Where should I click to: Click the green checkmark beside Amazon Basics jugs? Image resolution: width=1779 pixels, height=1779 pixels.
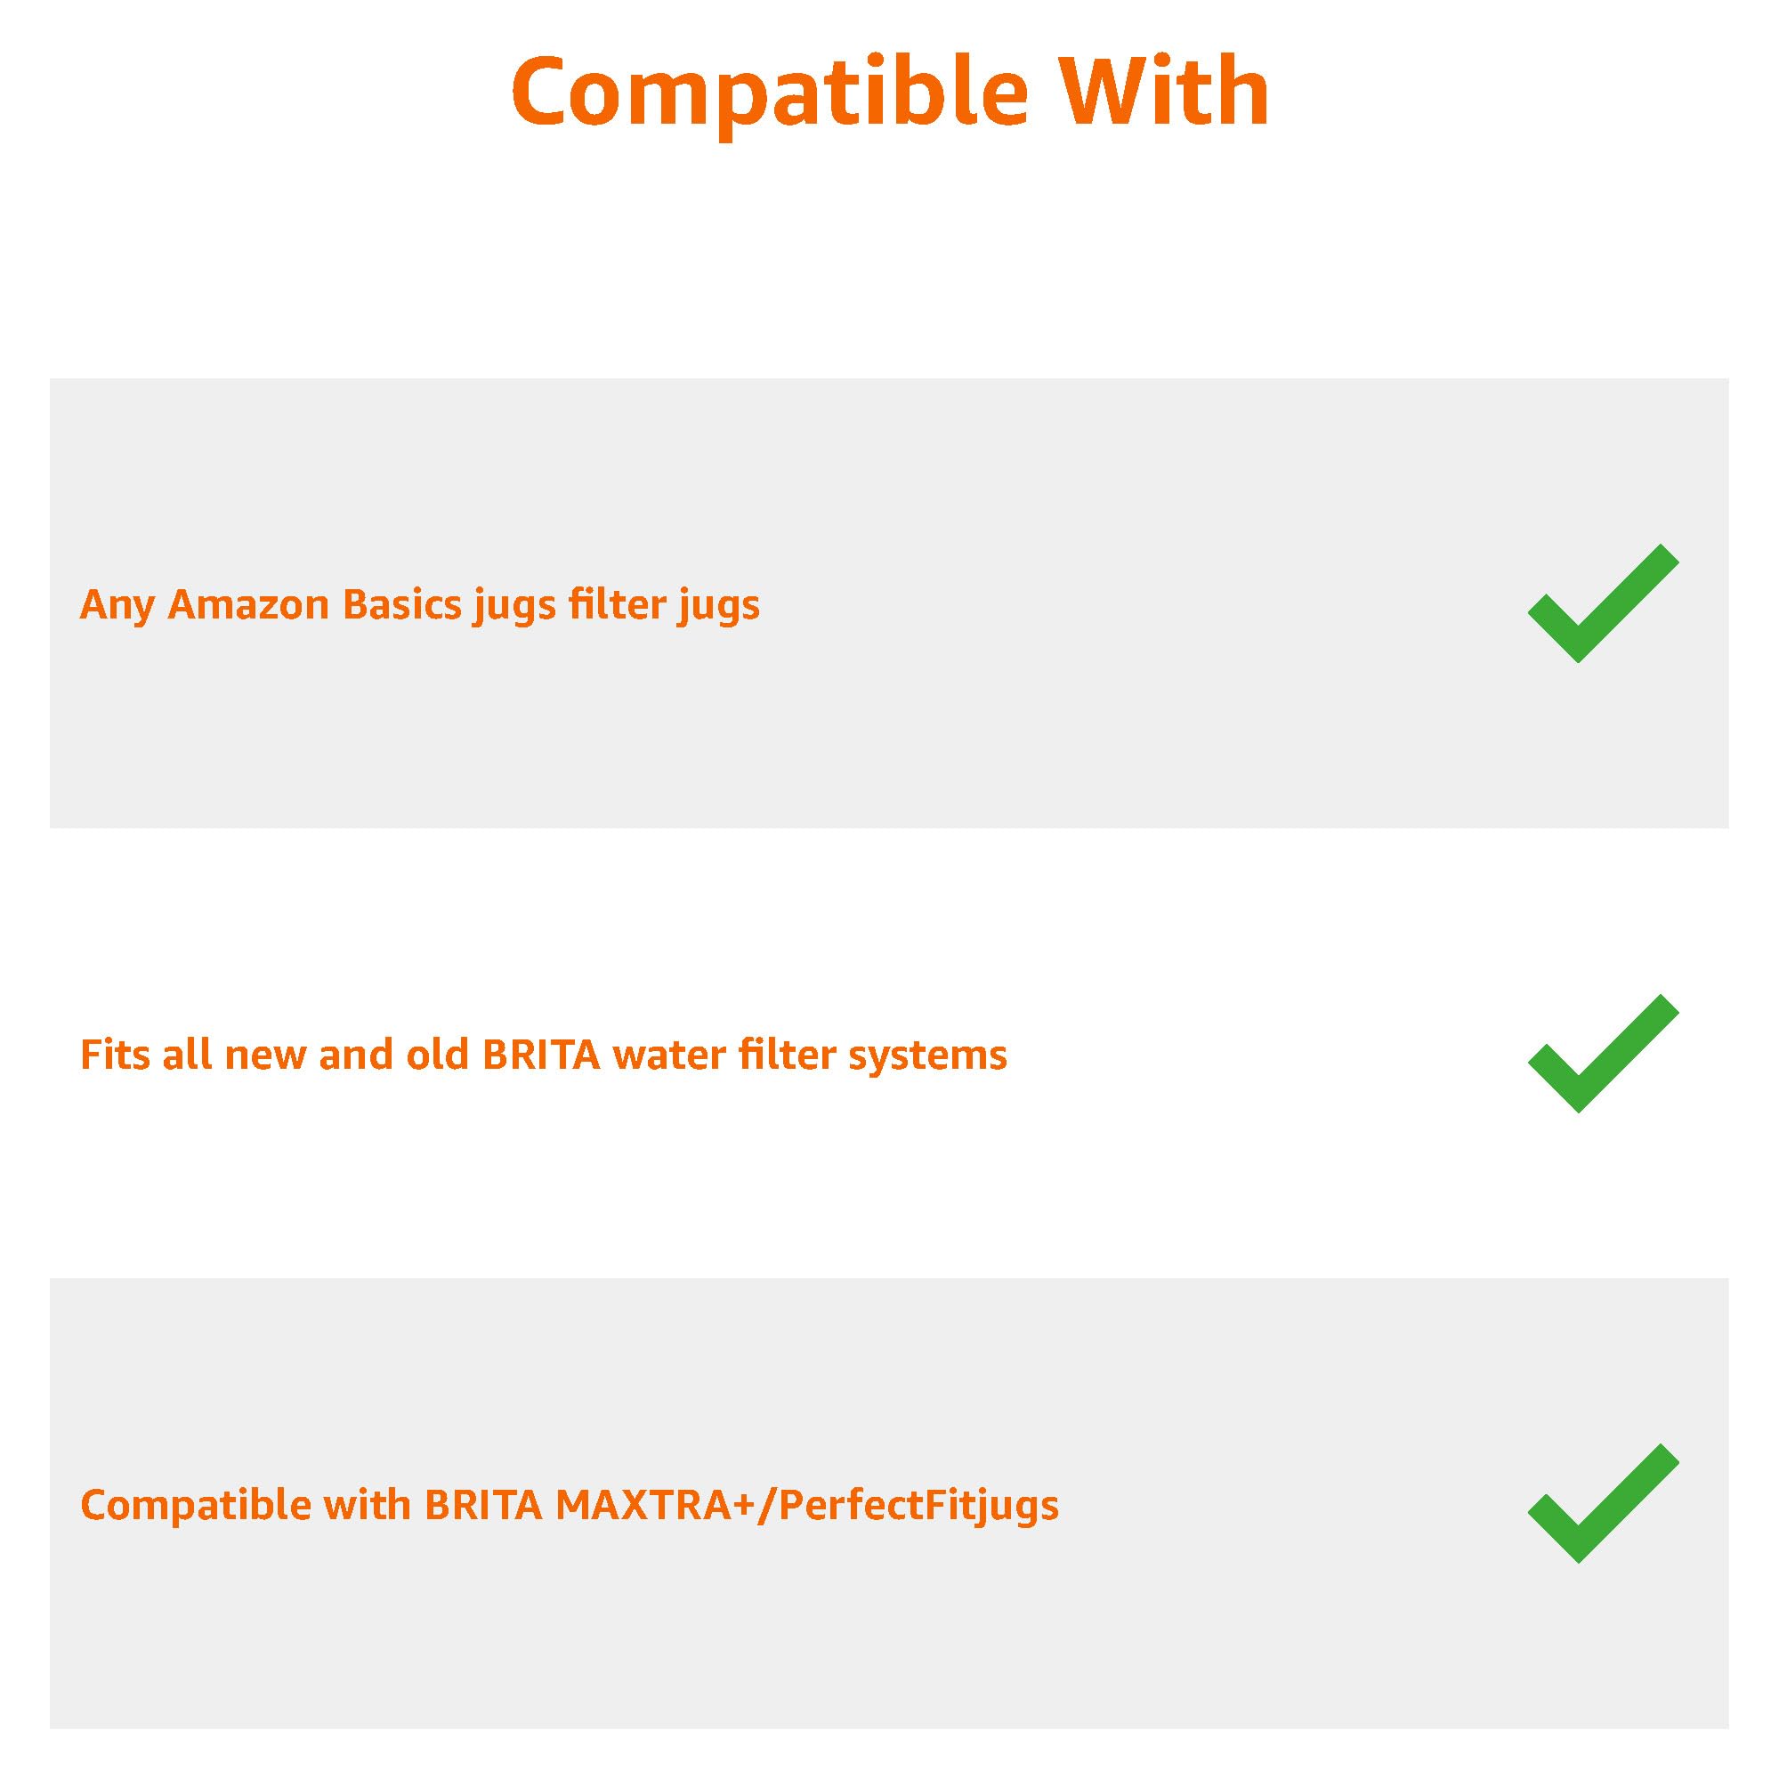coord(1602,605)
